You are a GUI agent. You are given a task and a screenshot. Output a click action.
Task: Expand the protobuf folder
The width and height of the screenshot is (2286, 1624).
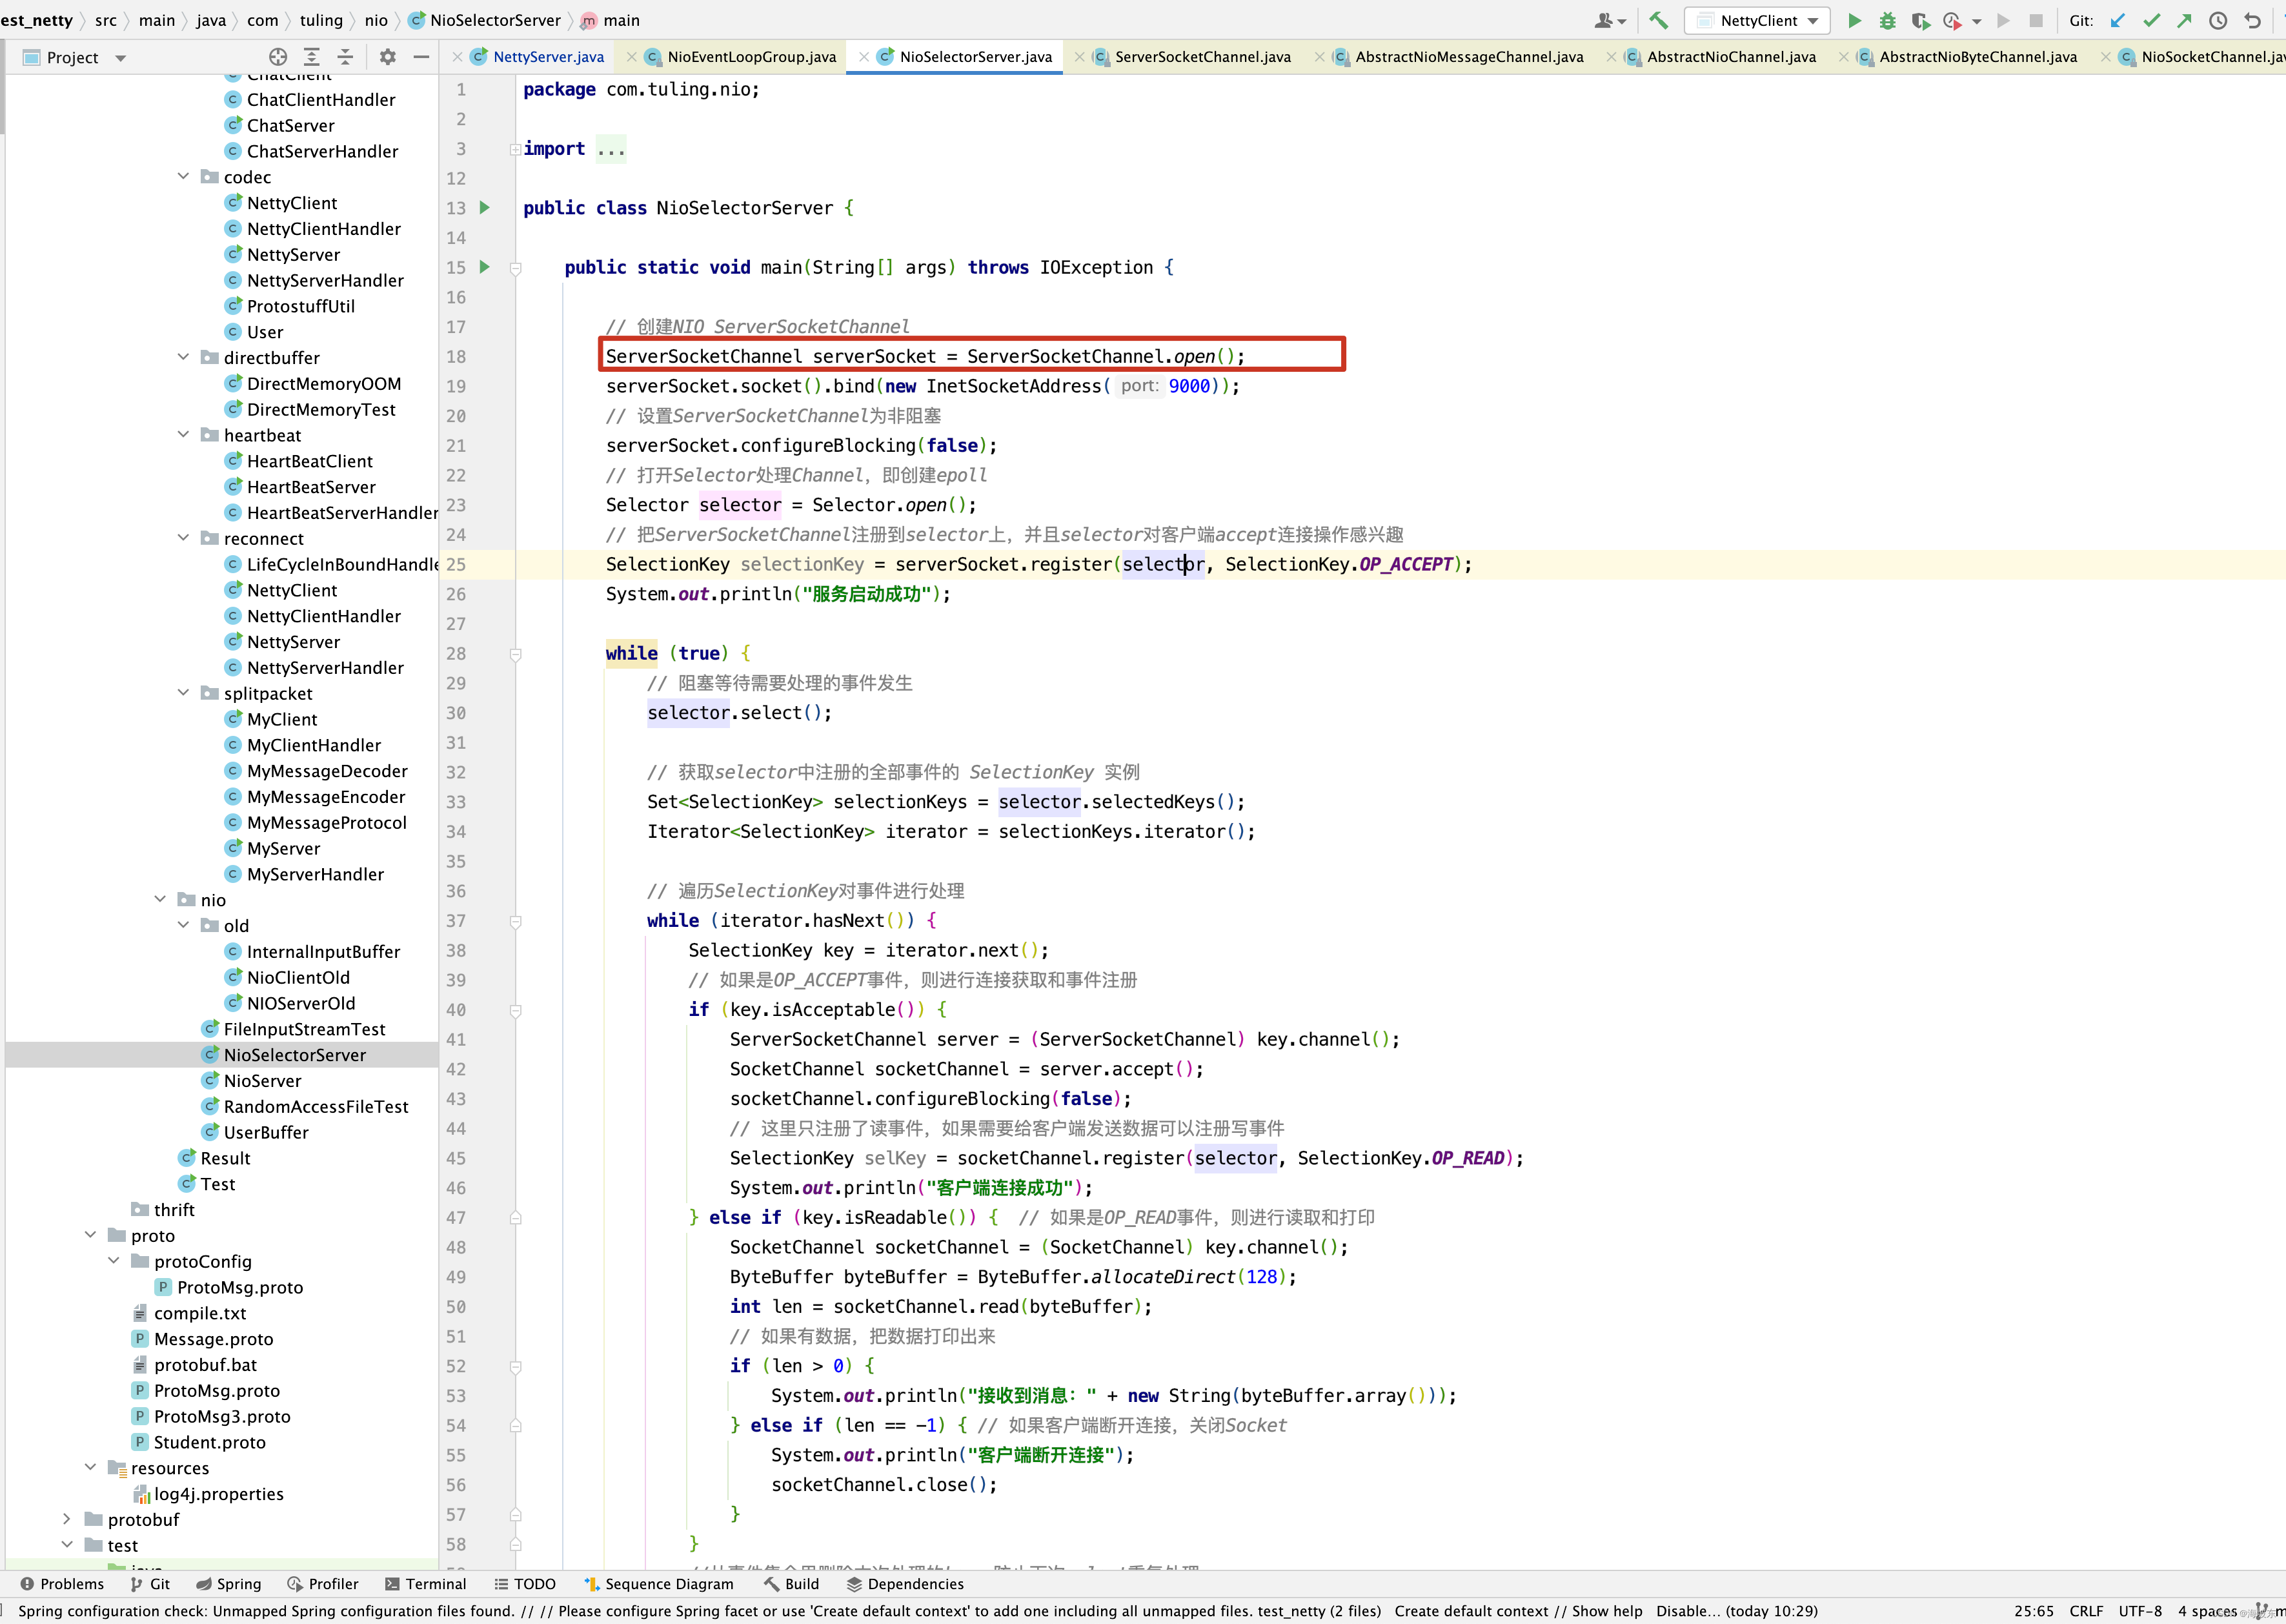tap(67, 1519)
